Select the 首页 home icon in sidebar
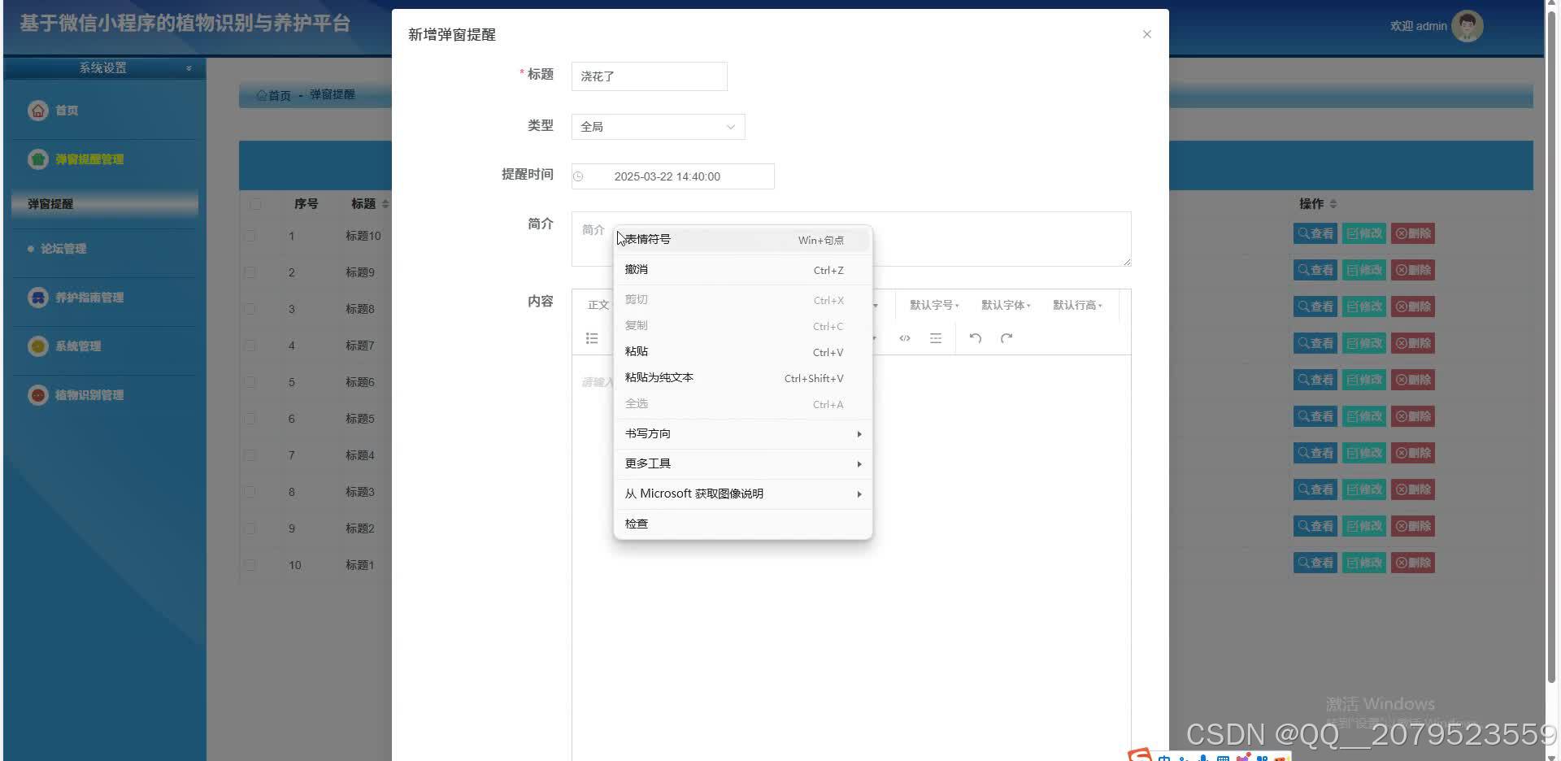Image resolution: width=1561 pixels, height=761 pixels. 38,110
